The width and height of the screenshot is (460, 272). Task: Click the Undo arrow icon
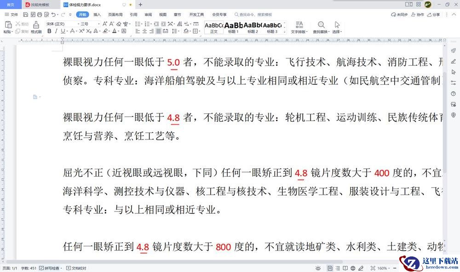(54, 15)
